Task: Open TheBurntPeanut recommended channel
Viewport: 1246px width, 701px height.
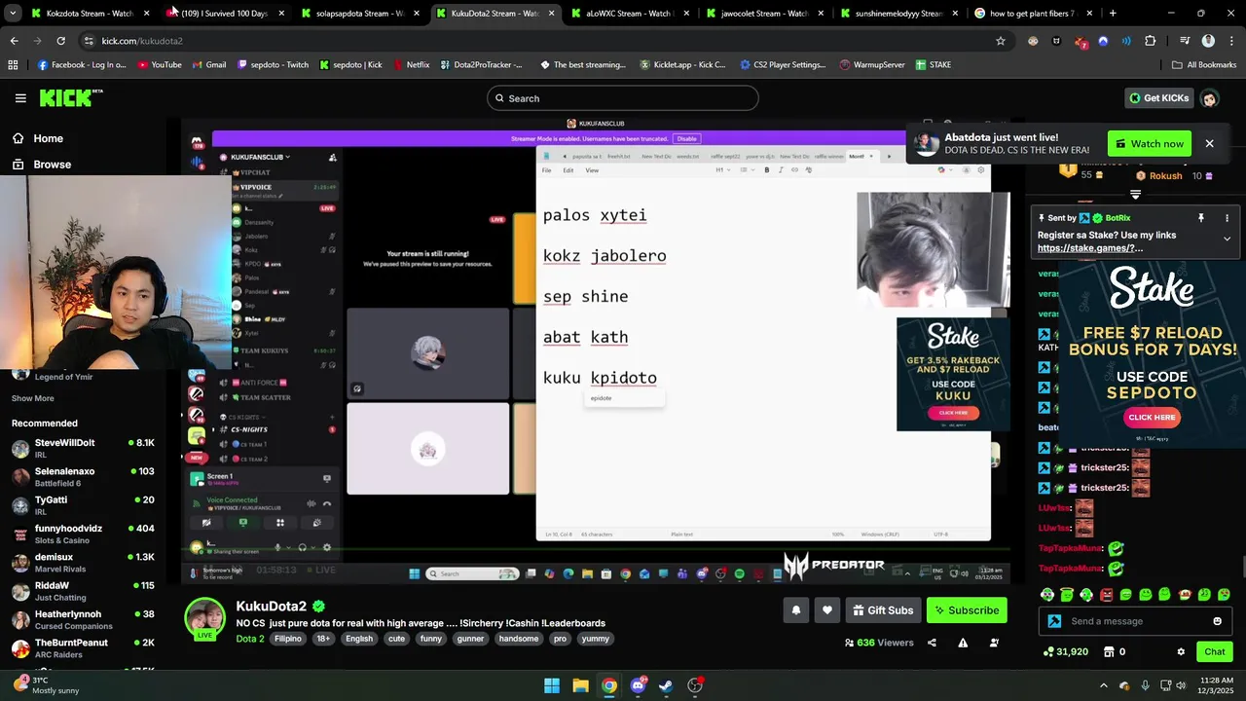Action: coord(83,647)
